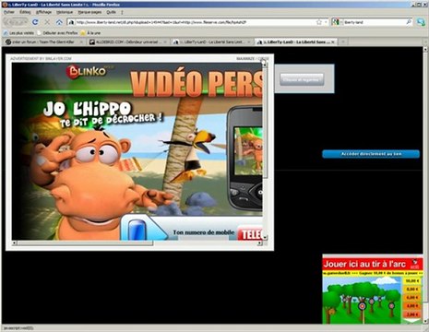Viewport: 429px width, 332px height.
Task: Click the ad frame scroll left arrow
Action: (x=14, y=243)
